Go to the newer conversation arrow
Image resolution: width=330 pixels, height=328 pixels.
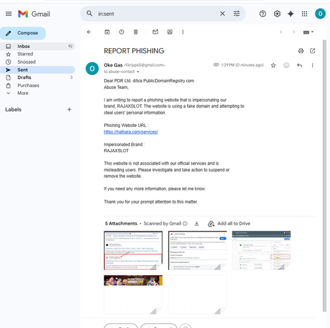[281, 32]
